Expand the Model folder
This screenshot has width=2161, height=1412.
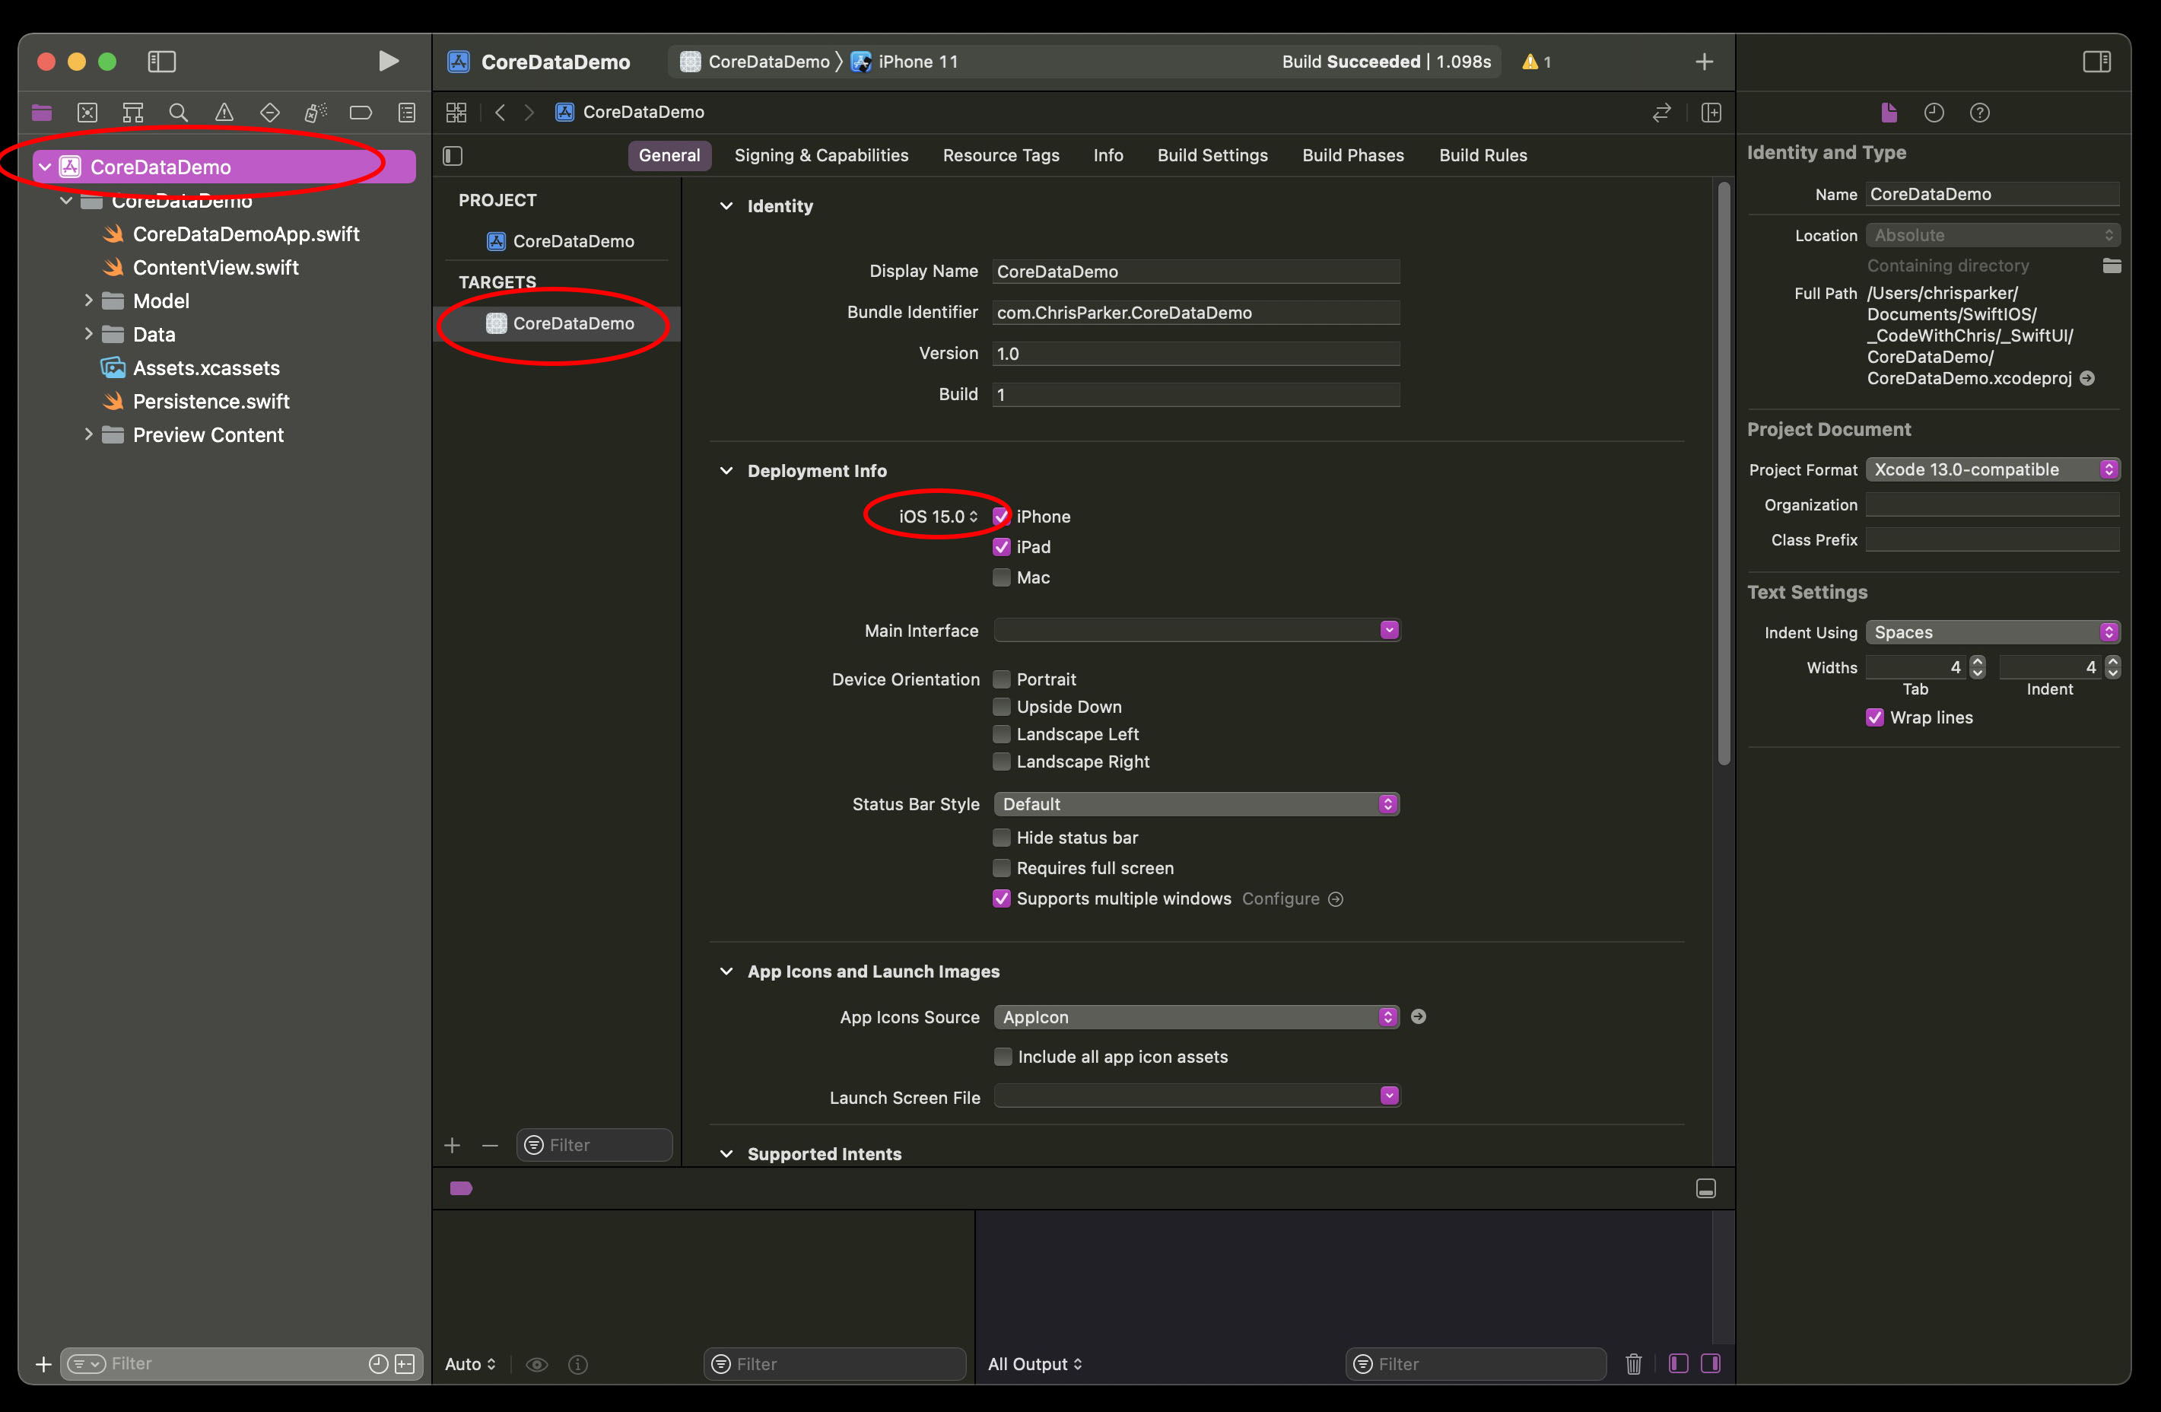tap(88, 301)
